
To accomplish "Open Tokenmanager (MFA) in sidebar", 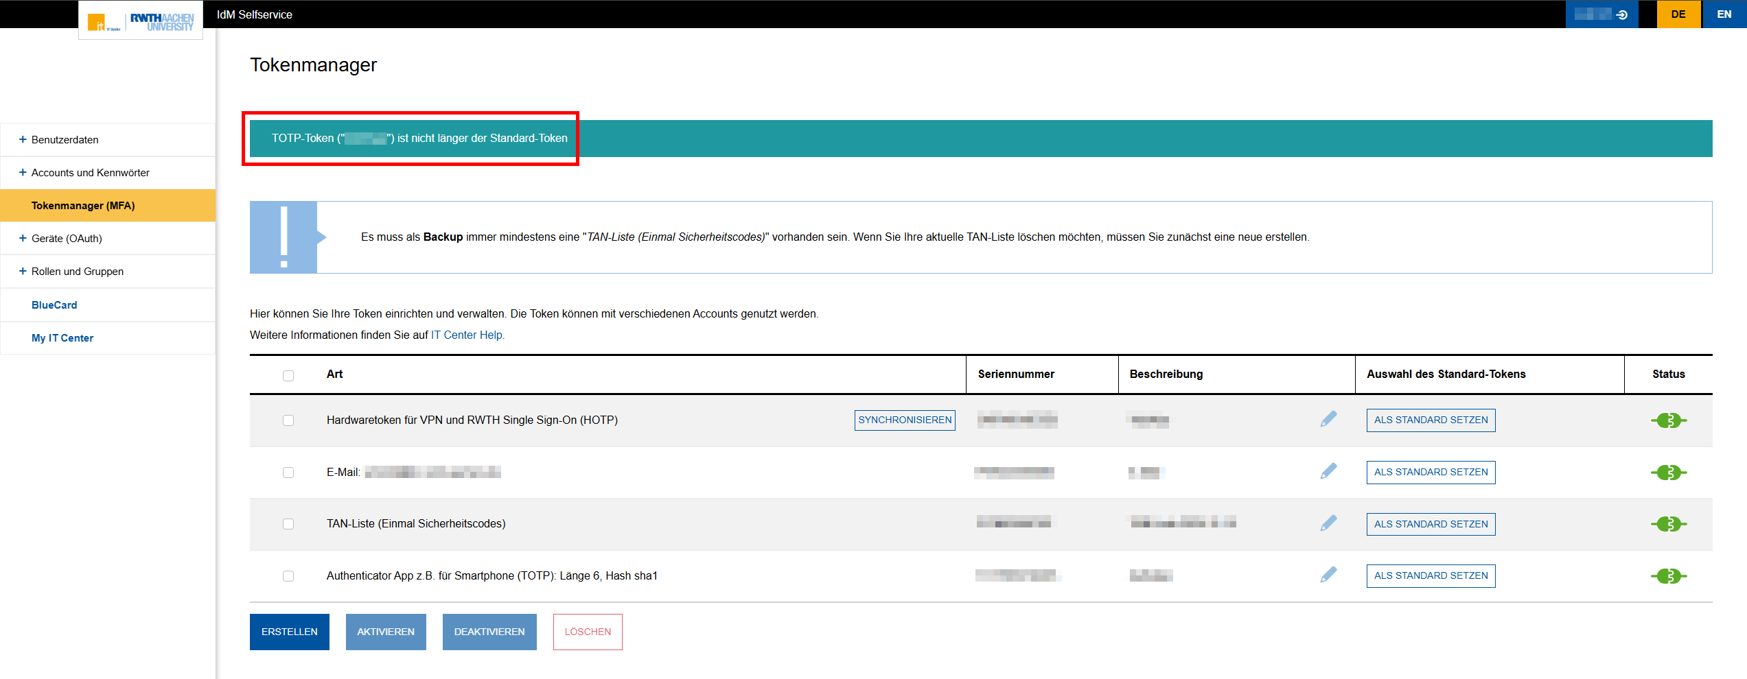I will pos(83,206).
